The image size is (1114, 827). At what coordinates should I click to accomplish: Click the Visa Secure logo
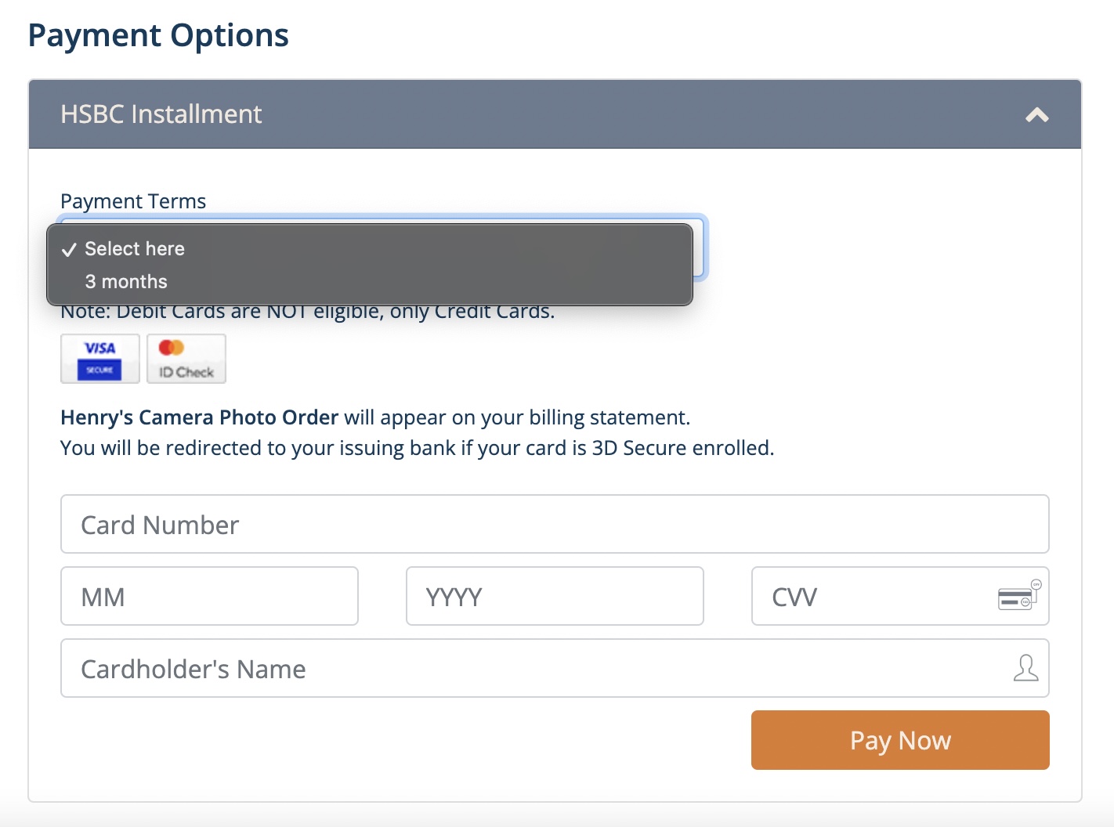click(x=100, y=359)
